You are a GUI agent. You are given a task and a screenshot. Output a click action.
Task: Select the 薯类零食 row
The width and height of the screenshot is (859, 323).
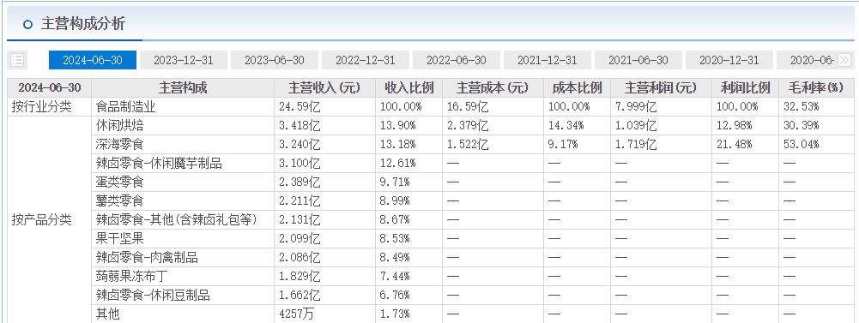[x=120, y=201]
